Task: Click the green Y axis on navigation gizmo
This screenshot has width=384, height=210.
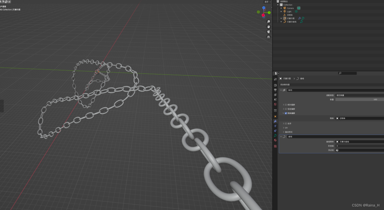Action: coord(269,13)
